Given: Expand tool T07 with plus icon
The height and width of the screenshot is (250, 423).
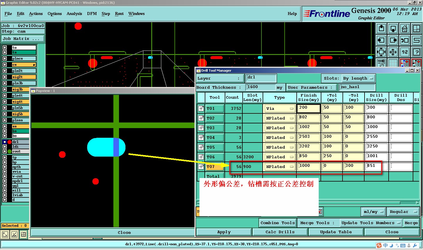Looking at the screenshot, I should [x=201, y=167].
